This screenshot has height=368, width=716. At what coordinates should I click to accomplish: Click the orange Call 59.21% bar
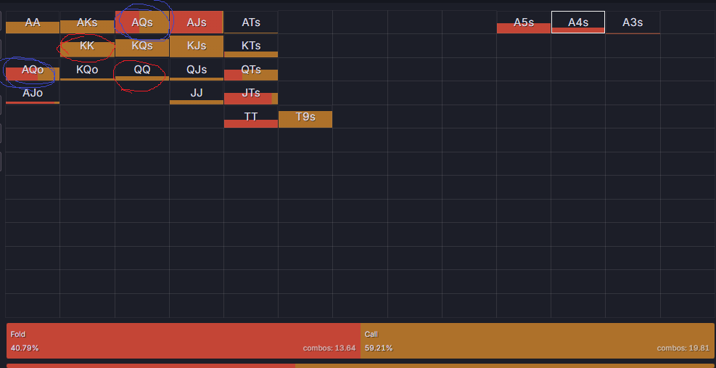pos(537,341)
